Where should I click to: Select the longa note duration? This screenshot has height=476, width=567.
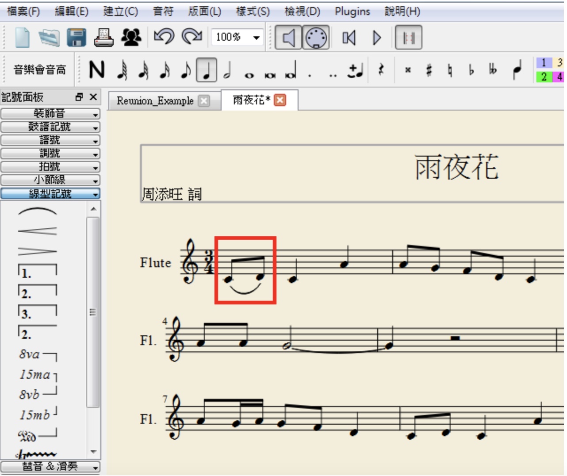coord(291,70)
